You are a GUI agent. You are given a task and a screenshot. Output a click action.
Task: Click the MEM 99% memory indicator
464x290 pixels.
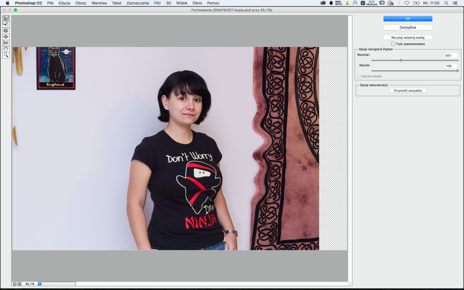[x=338, y=3]
